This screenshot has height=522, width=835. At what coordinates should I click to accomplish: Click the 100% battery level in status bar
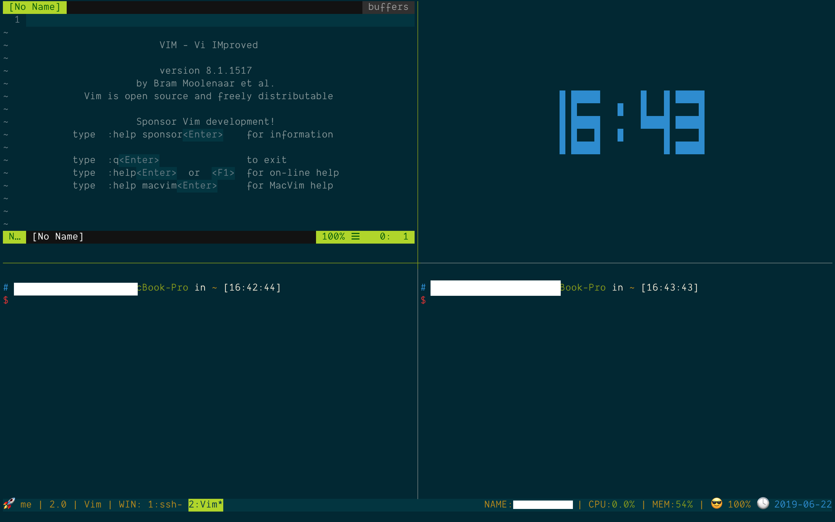739,505
